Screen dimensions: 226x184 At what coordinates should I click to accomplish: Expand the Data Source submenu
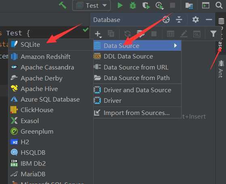tap(137, 45)
